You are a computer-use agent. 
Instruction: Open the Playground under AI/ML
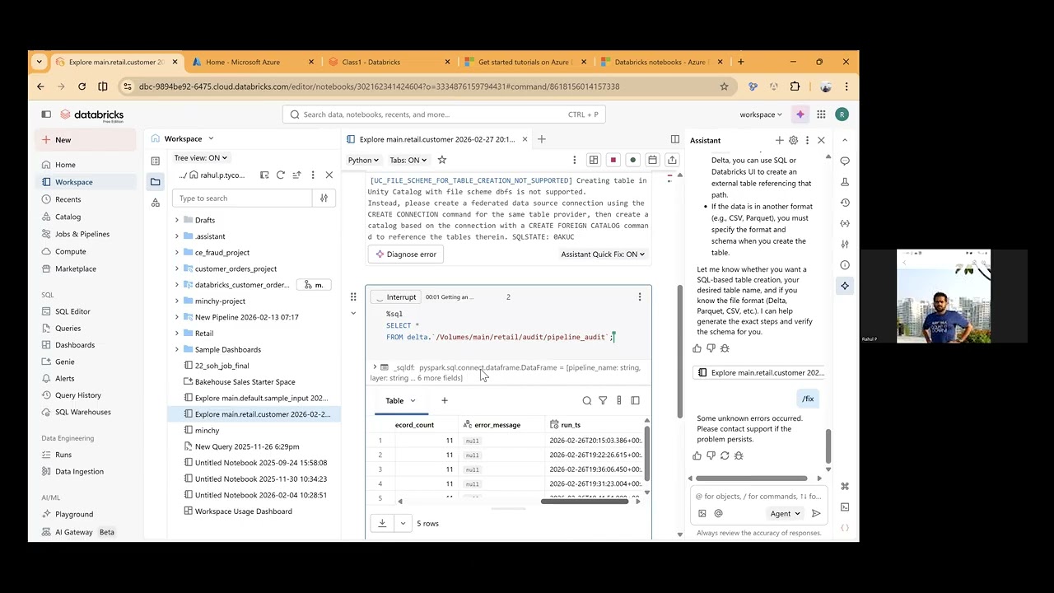pos(74,514)
